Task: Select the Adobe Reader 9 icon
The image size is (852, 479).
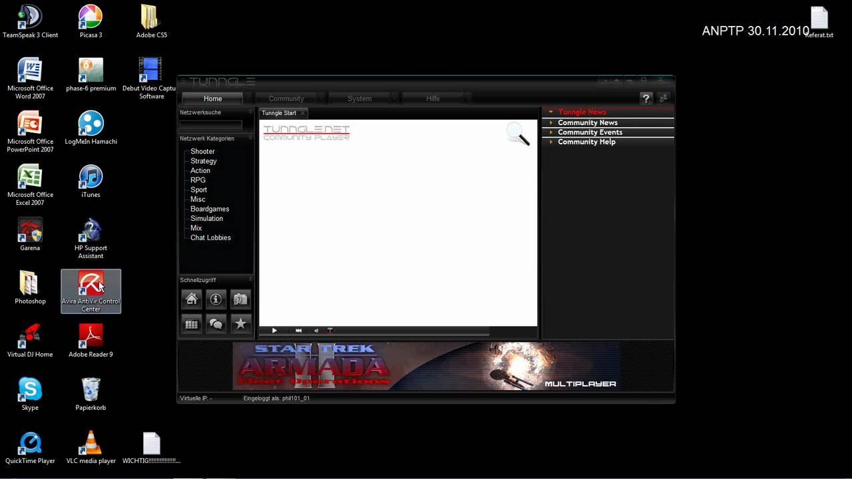Action: pyautogui.click(x=91, y=341)
